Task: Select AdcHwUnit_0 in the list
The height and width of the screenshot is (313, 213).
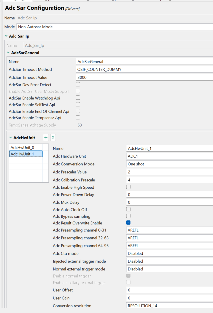Action: click(x=22, y=147)
